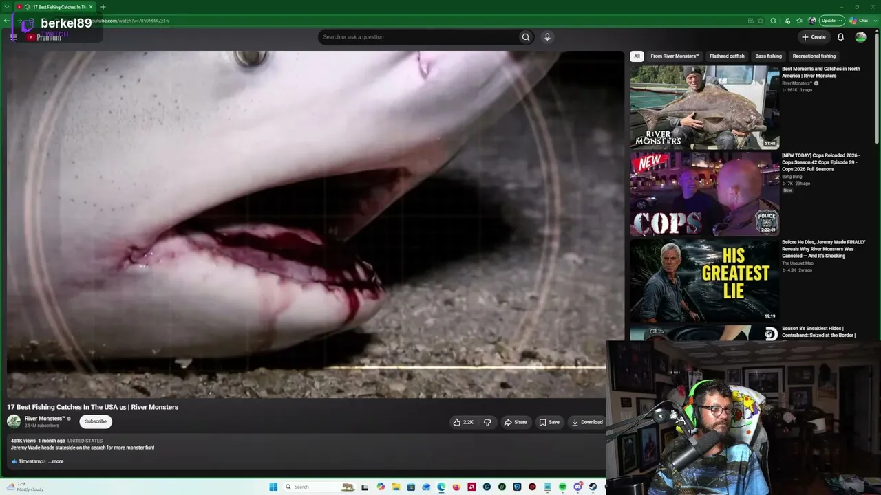Select the All filter chip
The width and height of the screenshot is (881, 495).
(x=637, y=56)
